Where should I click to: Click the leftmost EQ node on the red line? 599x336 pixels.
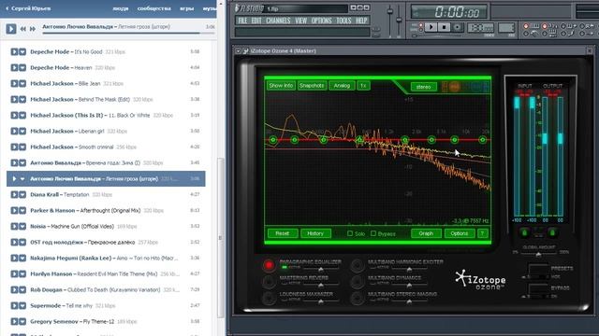pos(272,140)
